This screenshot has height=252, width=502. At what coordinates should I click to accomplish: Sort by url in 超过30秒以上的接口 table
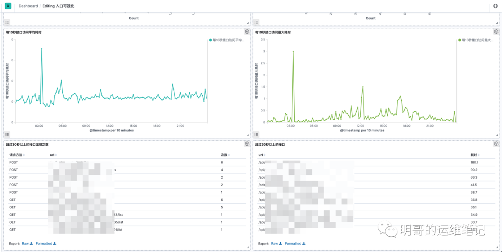[261, 155]
